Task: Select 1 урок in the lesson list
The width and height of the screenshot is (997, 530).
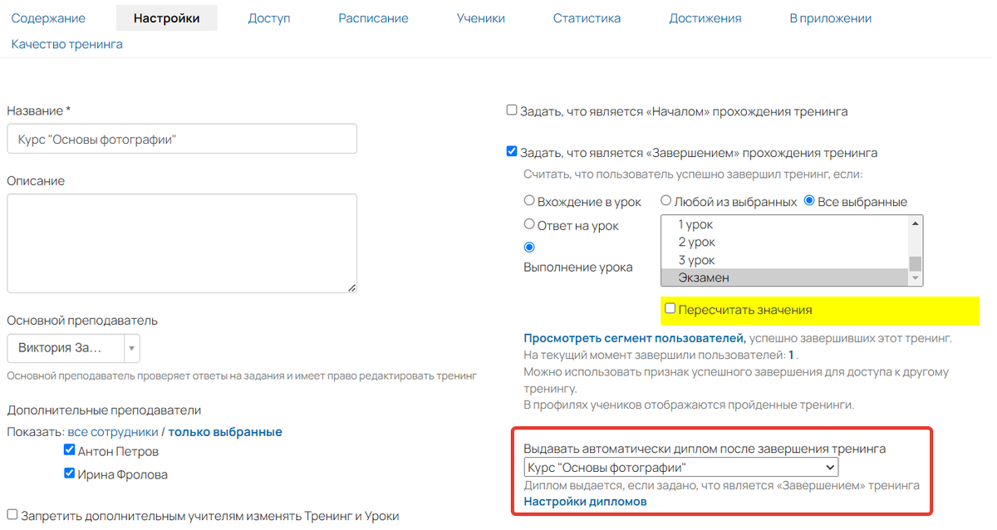Action: coord(785,224)
